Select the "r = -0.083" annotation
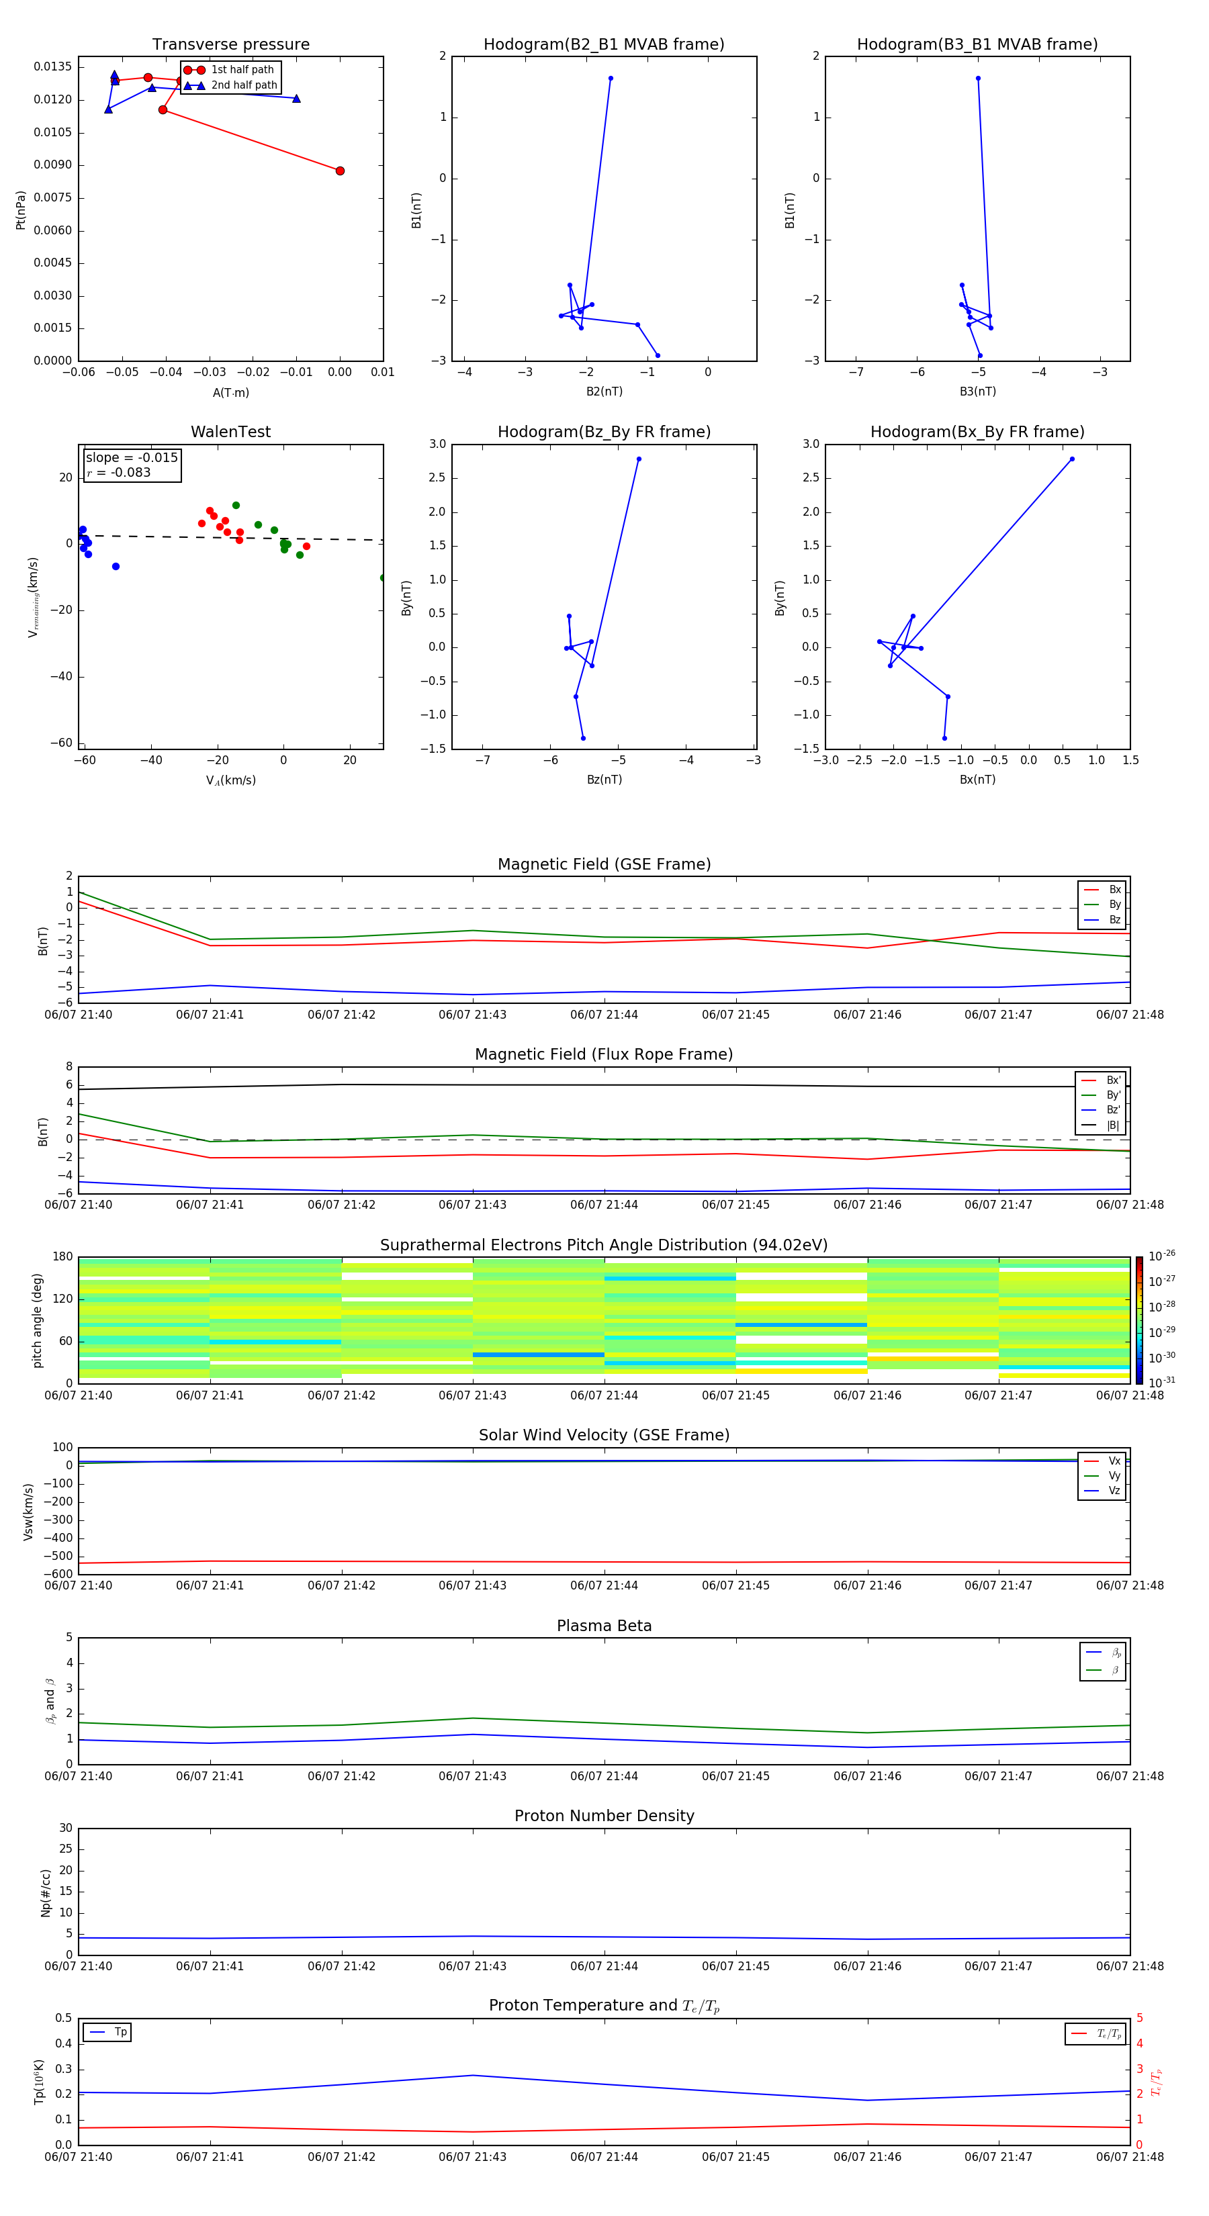Image resolution: width=1209 pixels, height=2216 pixels. click(119, 472)
